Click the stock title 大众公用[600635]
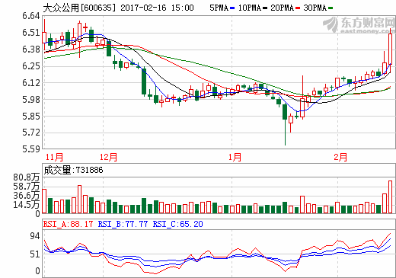The width and height of the screenshot is (396, 278). pyautogui.click(x=79, y=8)
